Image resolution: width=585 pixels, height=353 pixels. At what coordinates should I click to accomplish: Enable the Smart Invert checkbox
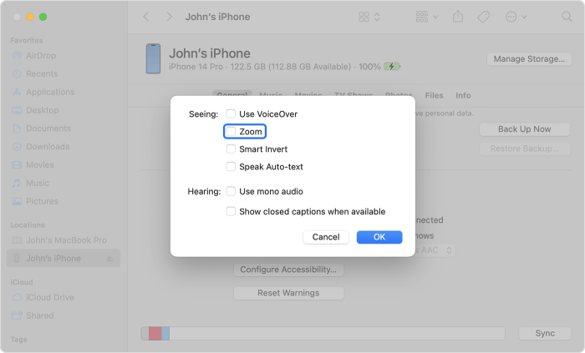[231, 149]
